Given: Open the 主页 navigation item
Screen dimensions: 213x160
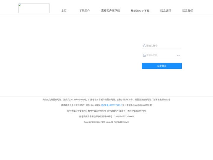Looking at the screenshot, I should click(x=64, y=11).
